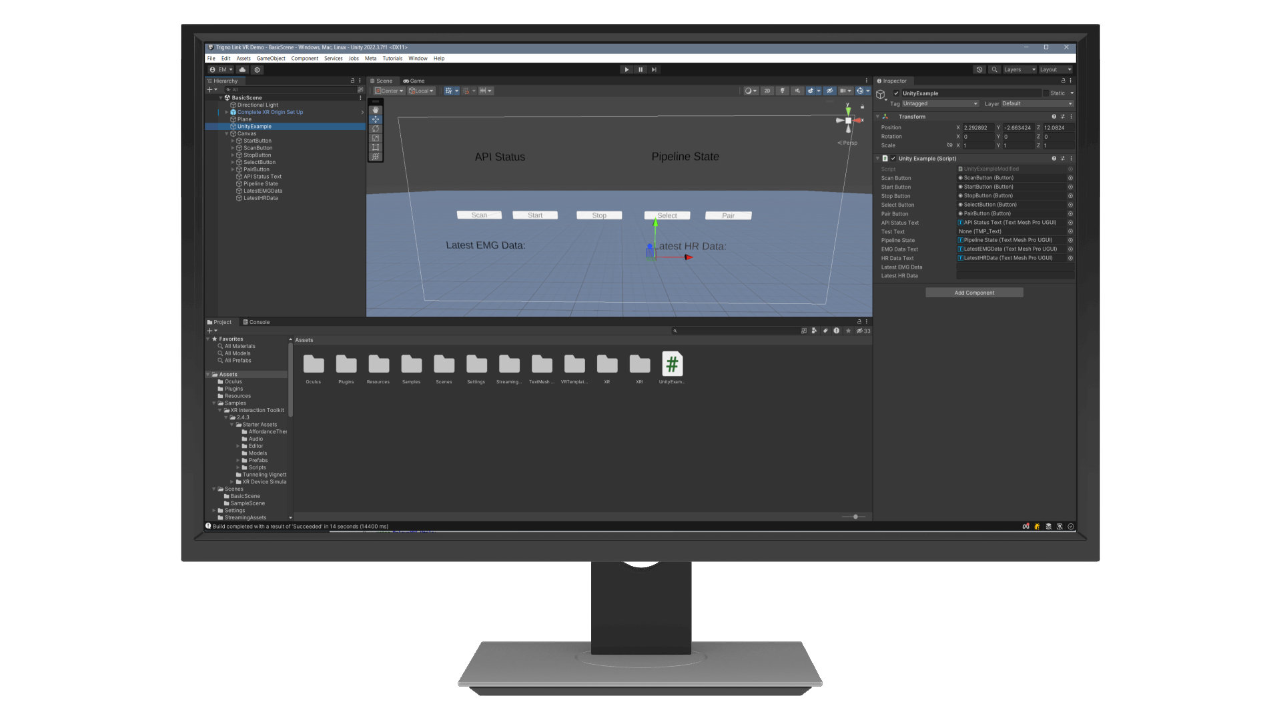The width and height of the screenshot is (1281, 720).
Task: Toggle scene lighting bulb icon
Action: [782, 91]
